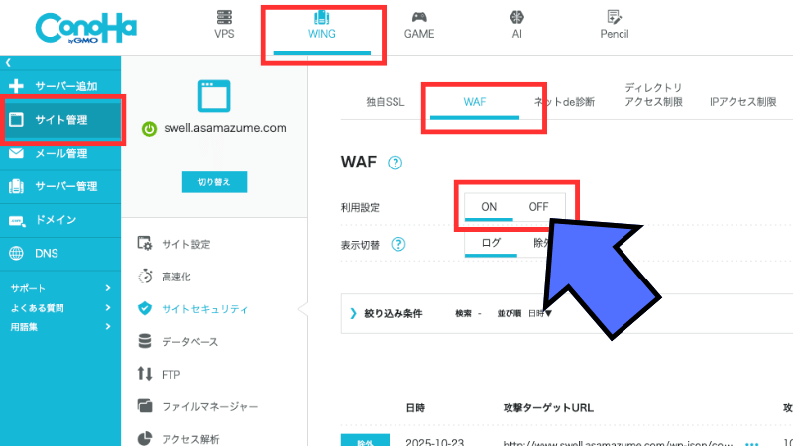
Task: Open サイトセキュリティ in the site menu
Action: 204,308
